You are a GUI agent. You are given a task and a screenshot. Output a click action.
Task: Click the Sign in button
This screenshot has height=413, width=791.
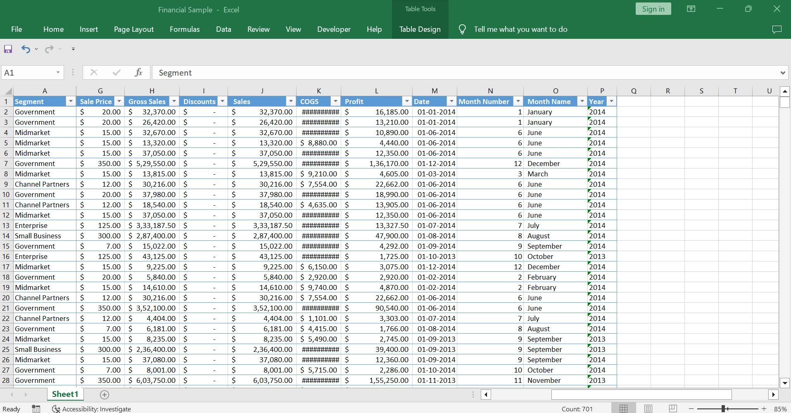click(653, 9)
